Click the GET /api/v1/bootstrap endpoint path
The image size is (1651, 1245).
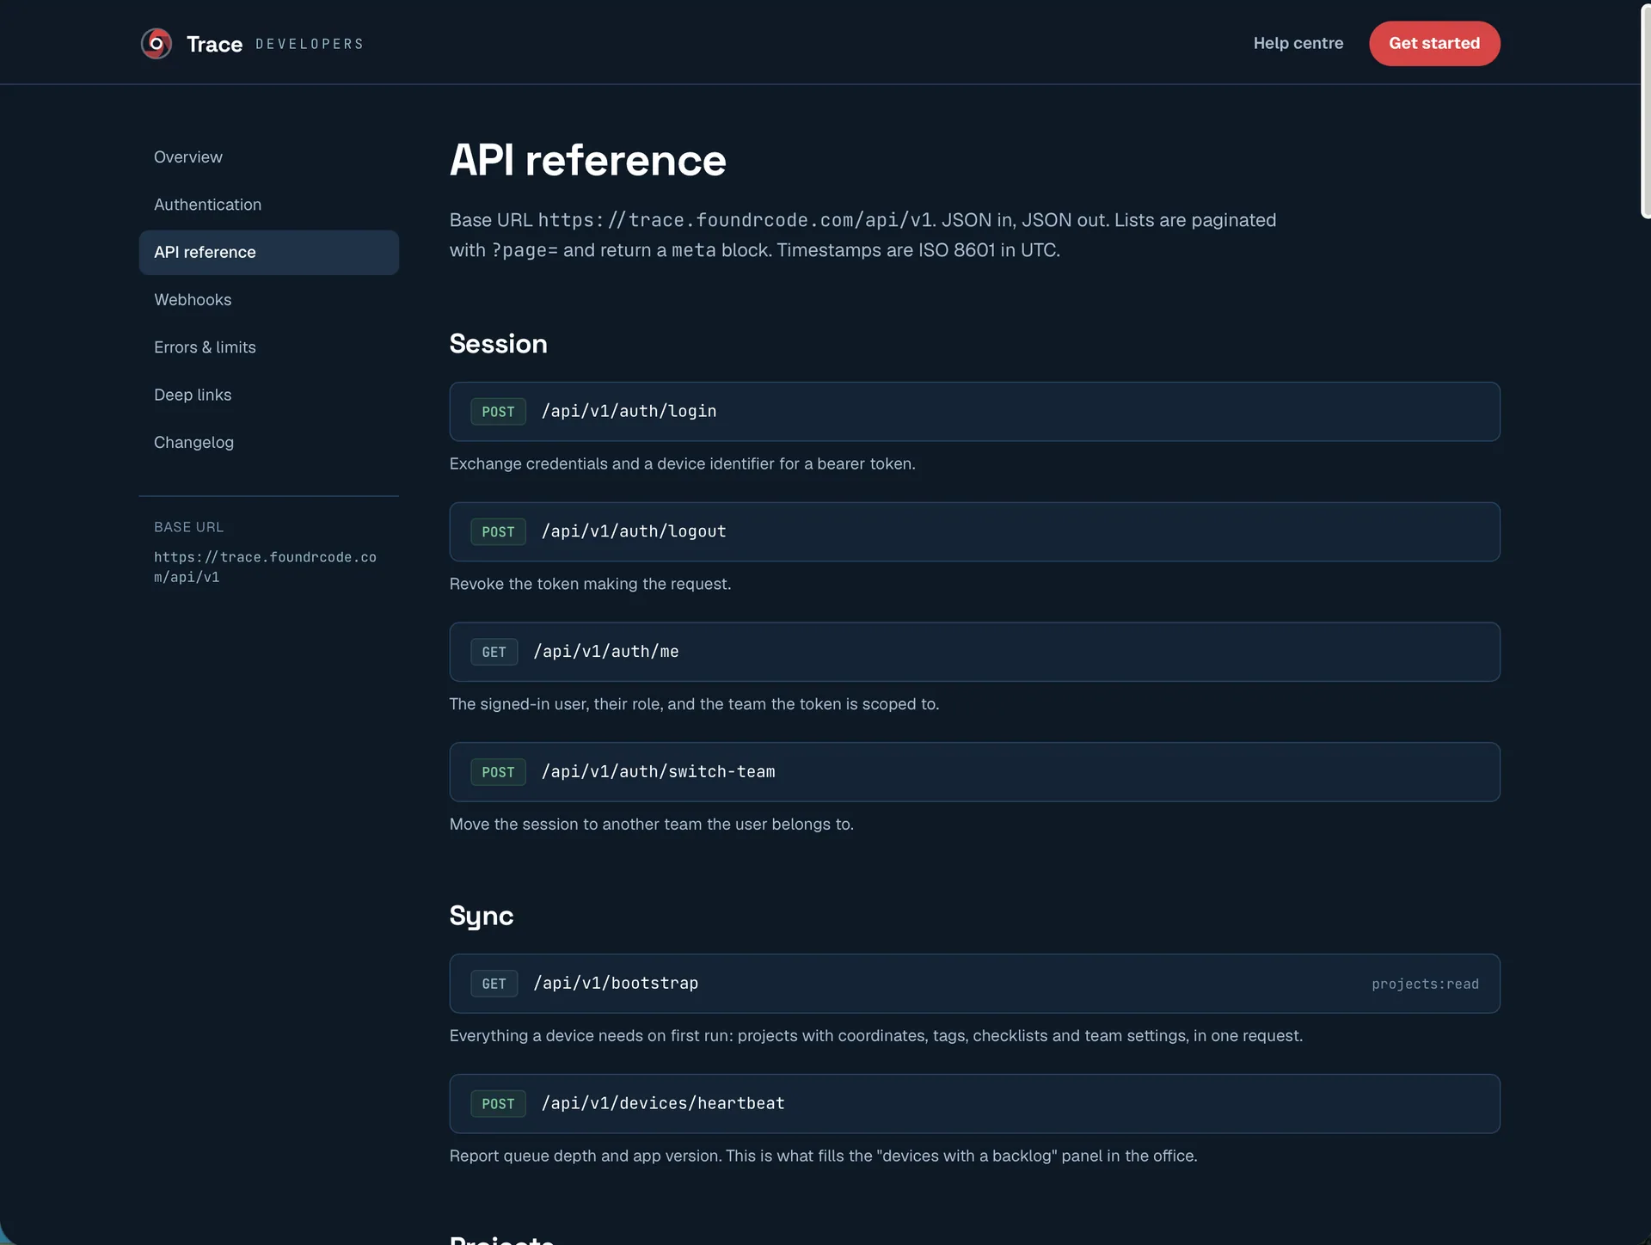[x=616, y=983]
